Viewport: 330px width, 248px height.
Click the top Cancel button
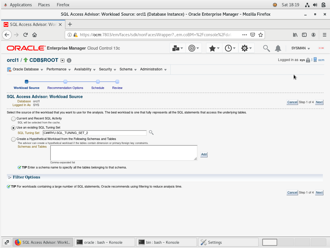pyautogui.click(x=292, y=102)
